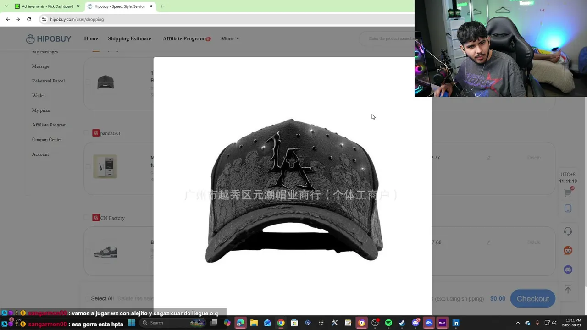Open Affiliate Program in the sidebar

49,125
